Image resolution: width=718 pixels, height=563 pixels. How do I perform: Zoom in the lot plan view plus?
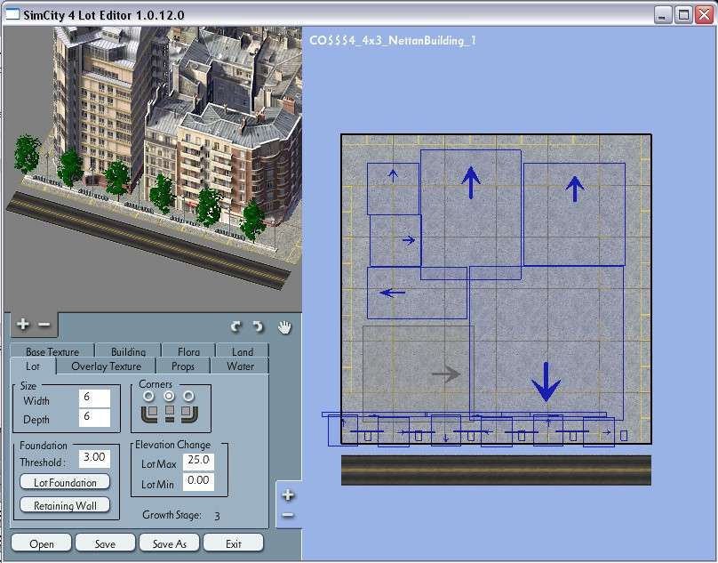click(288, 495)
